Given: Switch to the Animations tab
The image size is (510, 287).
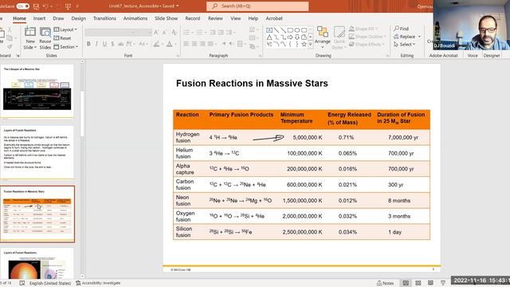Looking at the screenshot, I should 135,18.
